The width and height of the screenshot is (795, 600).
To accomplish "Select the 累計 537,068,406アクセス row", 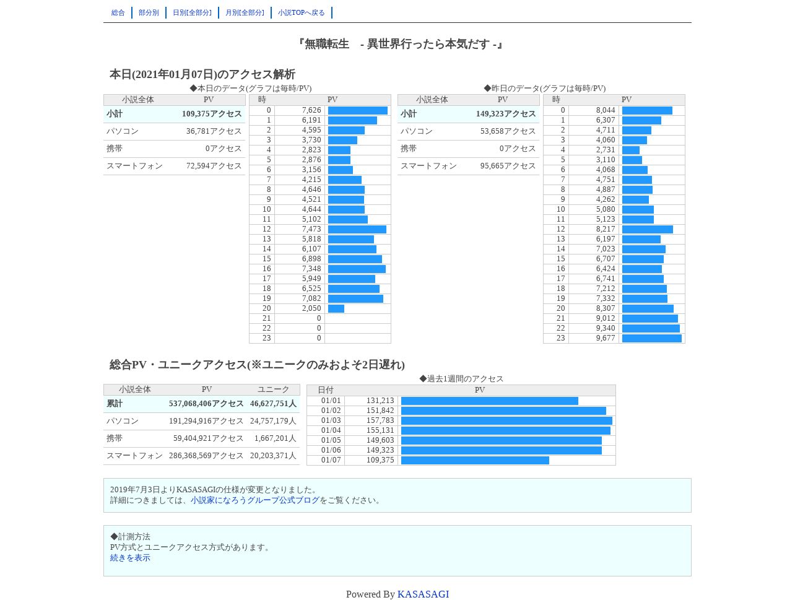I will 201,404.
